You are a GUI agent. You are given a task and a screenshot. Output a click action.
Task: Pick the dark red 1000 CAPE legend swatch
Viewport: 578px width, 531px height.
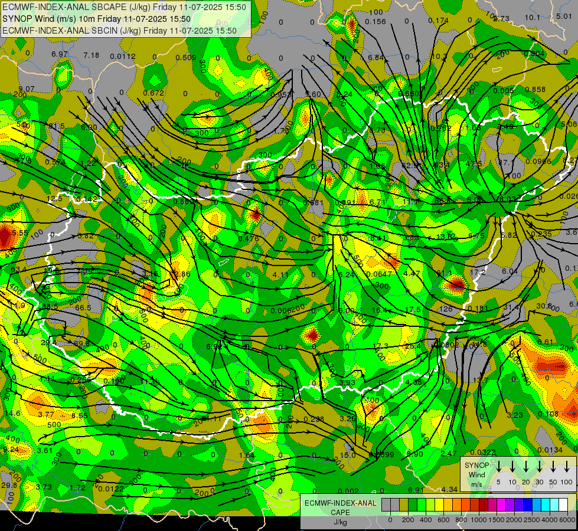click(x=484, y=504)
